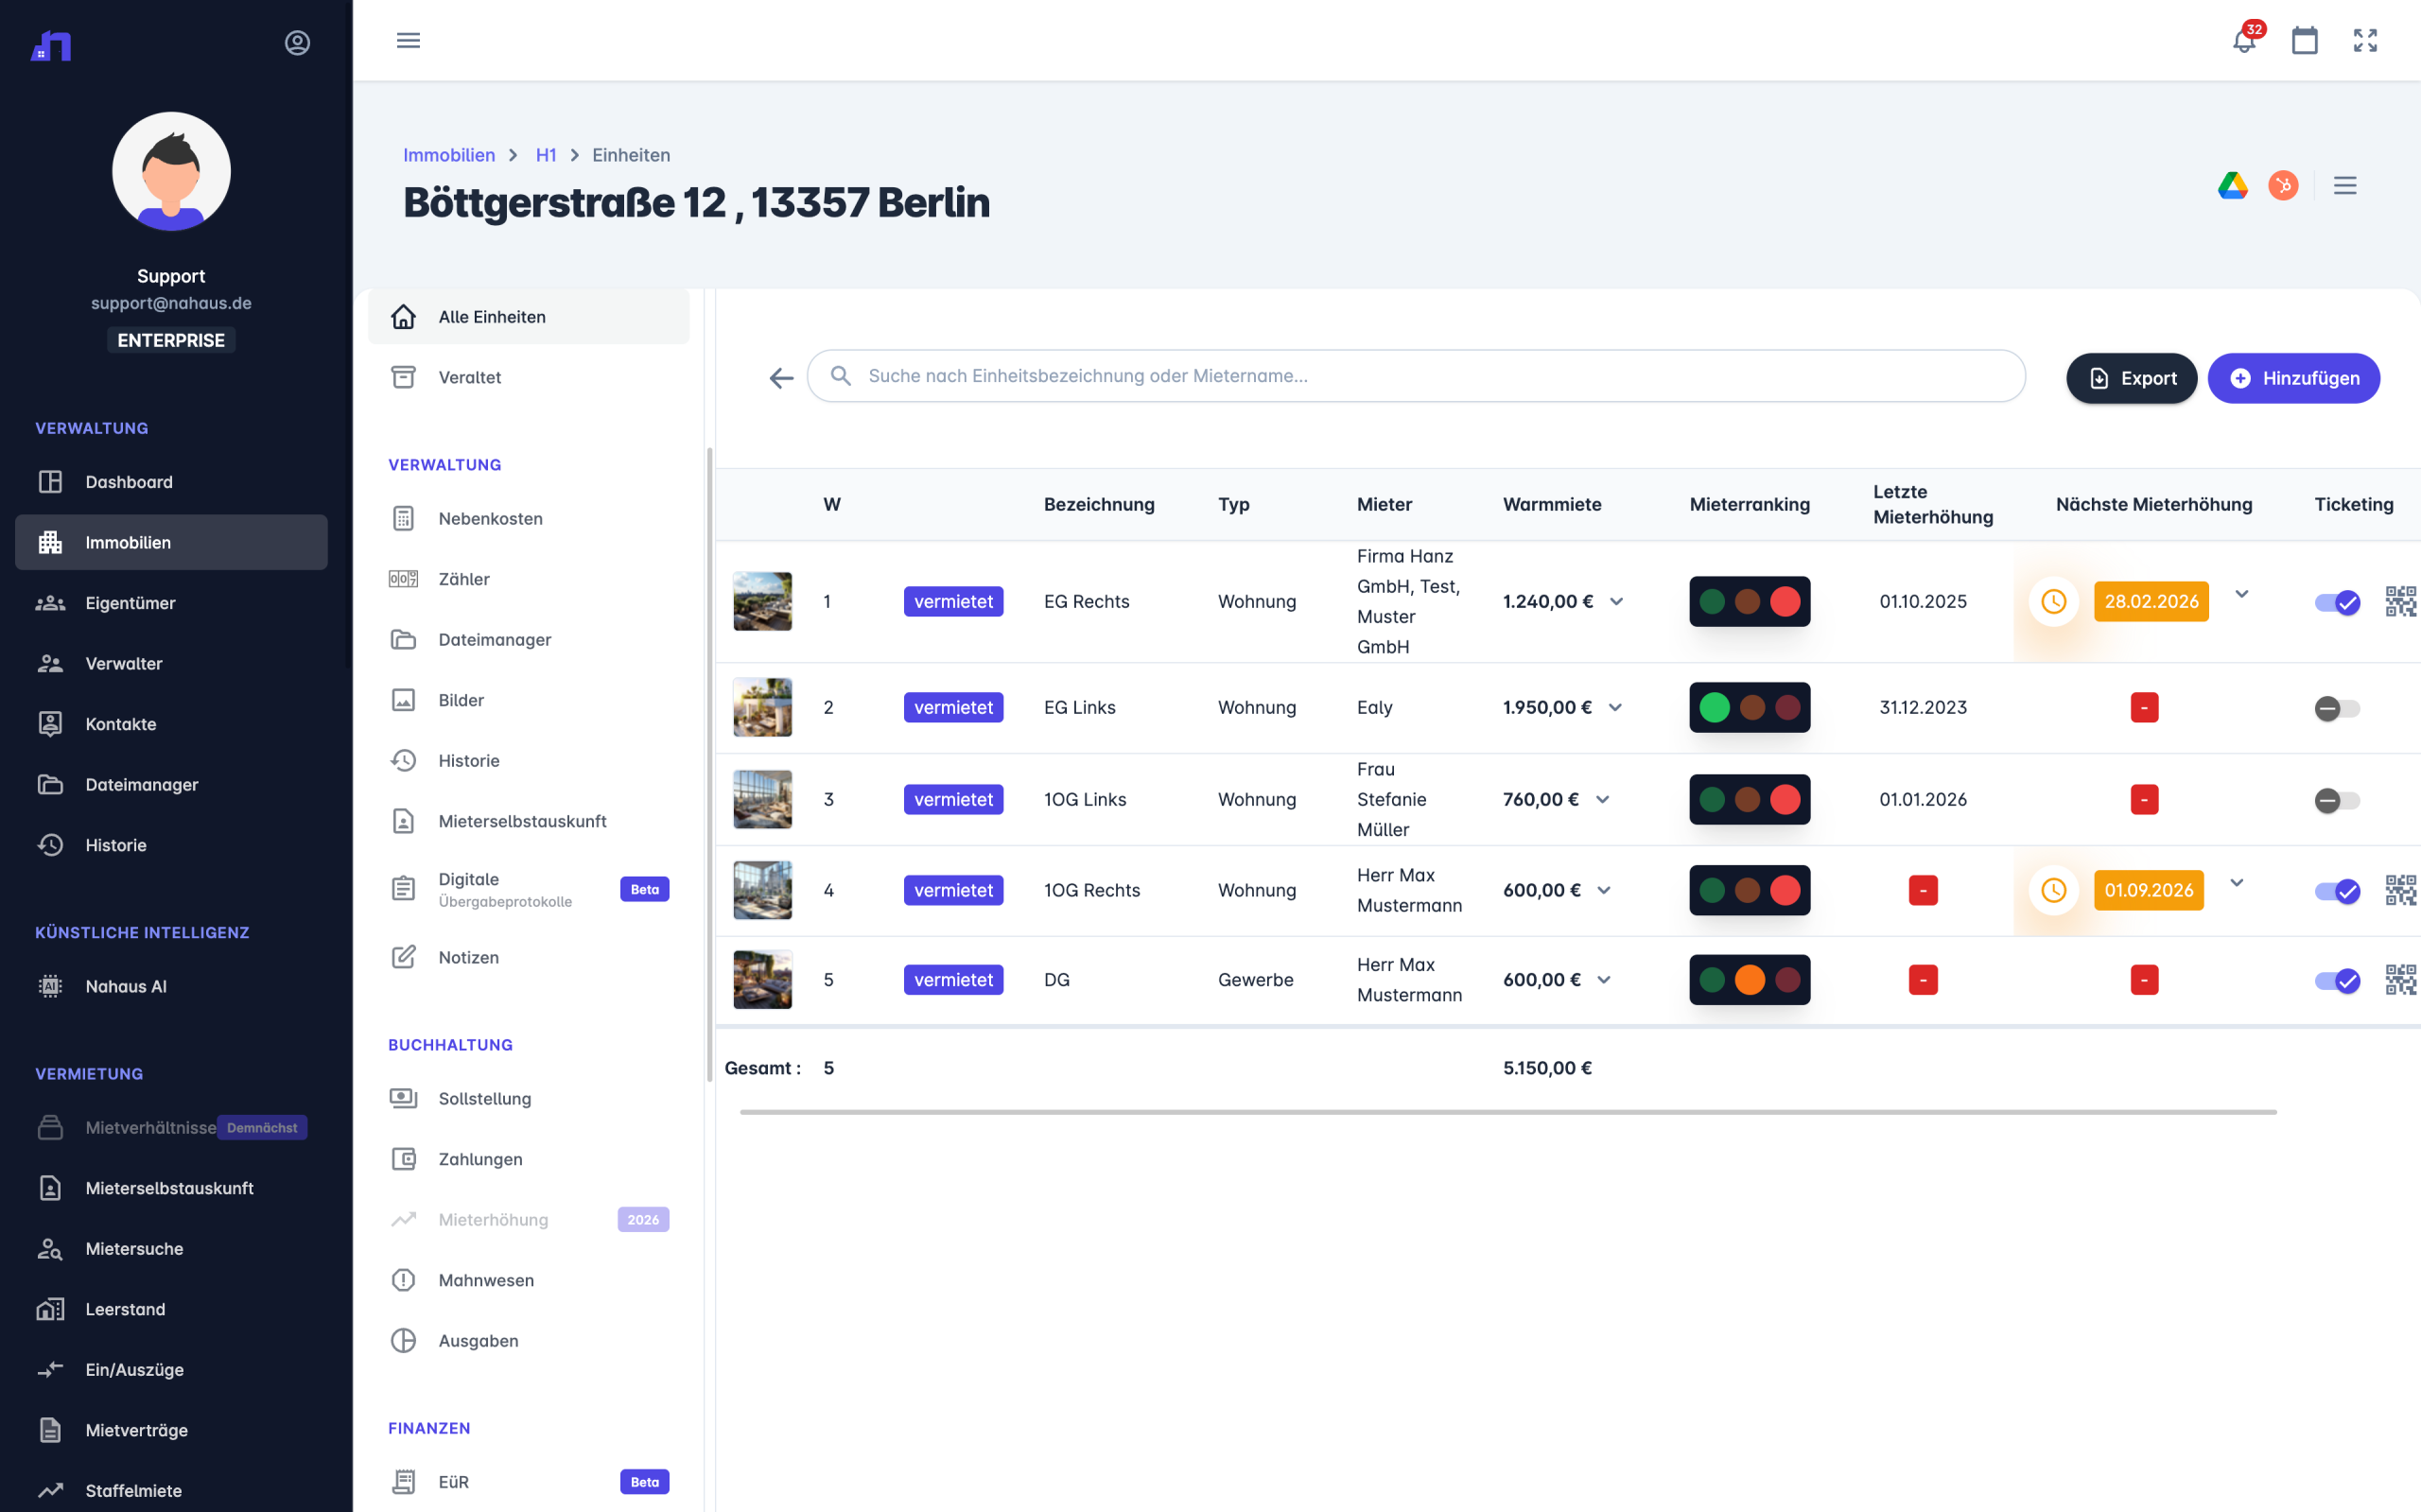Click the Immobilien breadcrumb link
This screenshot has height=1512, width=2421.
(x=448, y=155)
